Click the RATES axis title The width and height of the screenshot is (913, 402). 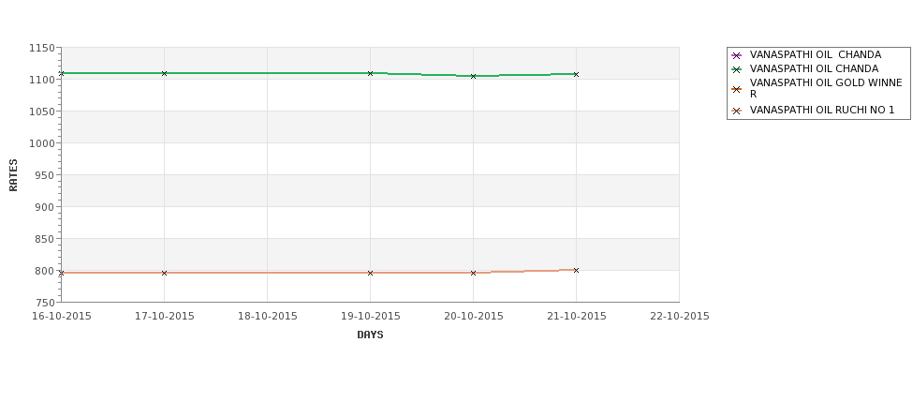(x=13, y=175)
